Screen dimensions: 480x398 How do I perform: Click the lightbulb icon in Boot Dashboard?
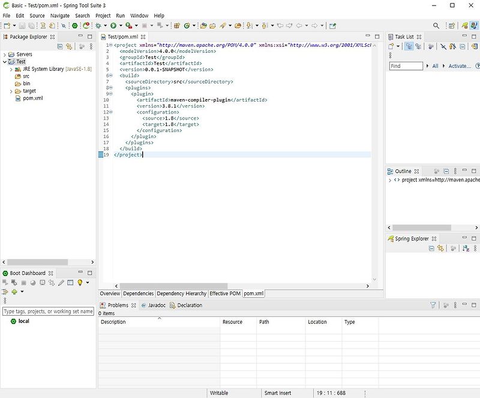(79, 283)
